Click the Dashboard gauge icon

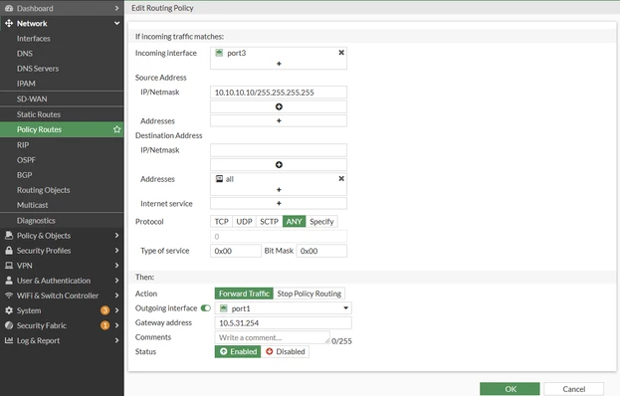pyautogui.click(x=9, y=8)
